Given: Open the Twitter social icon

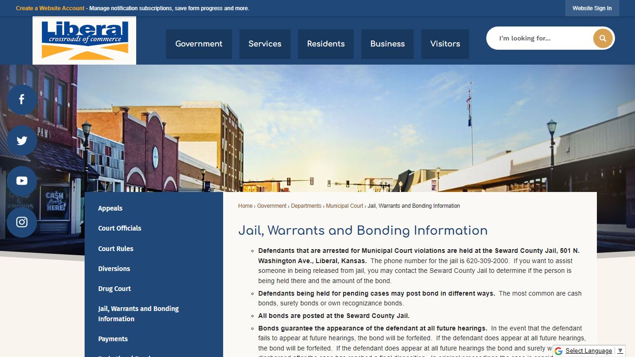Looking at the screenshot, I should pos(22,140).
